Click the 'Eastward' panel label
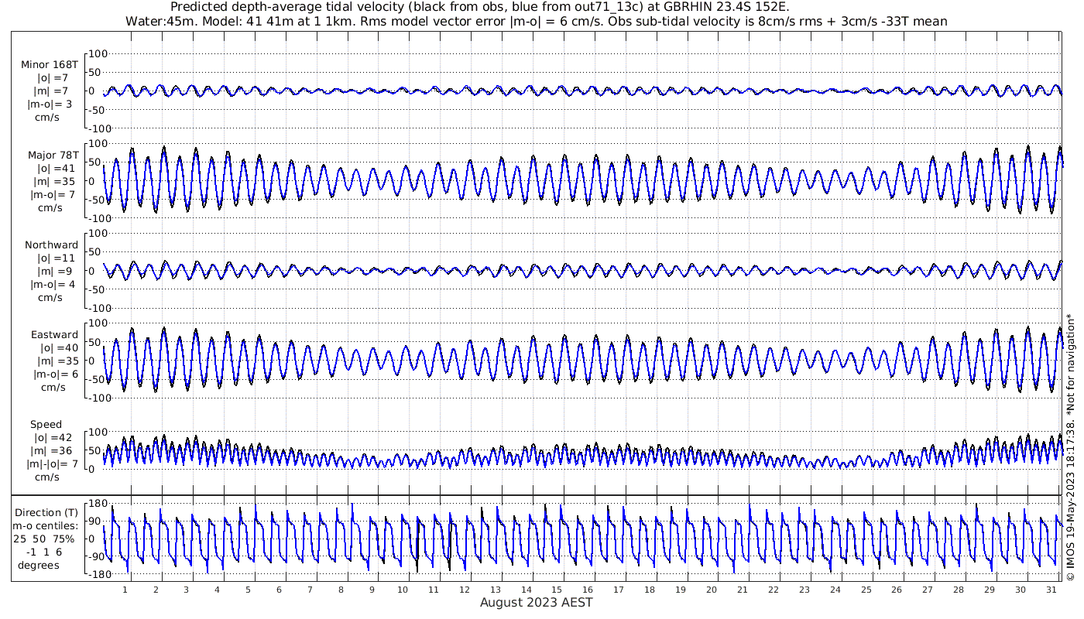 click(x=54, y=334)
